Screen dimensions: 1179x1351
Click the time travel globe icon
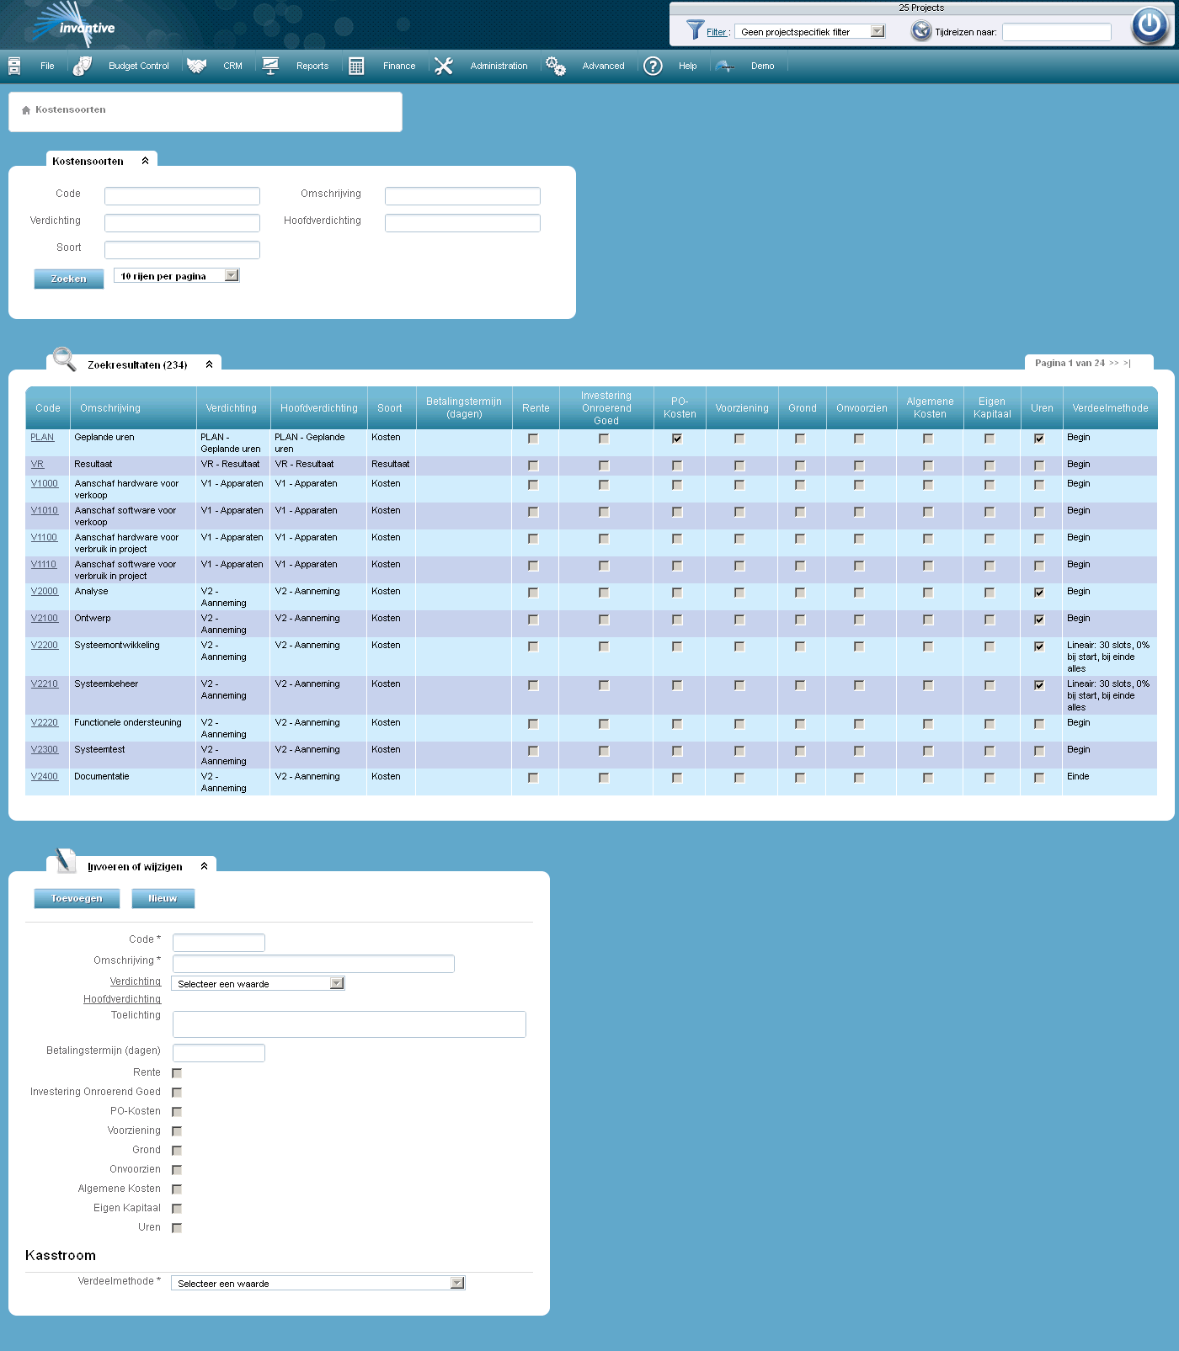(921, 31)
